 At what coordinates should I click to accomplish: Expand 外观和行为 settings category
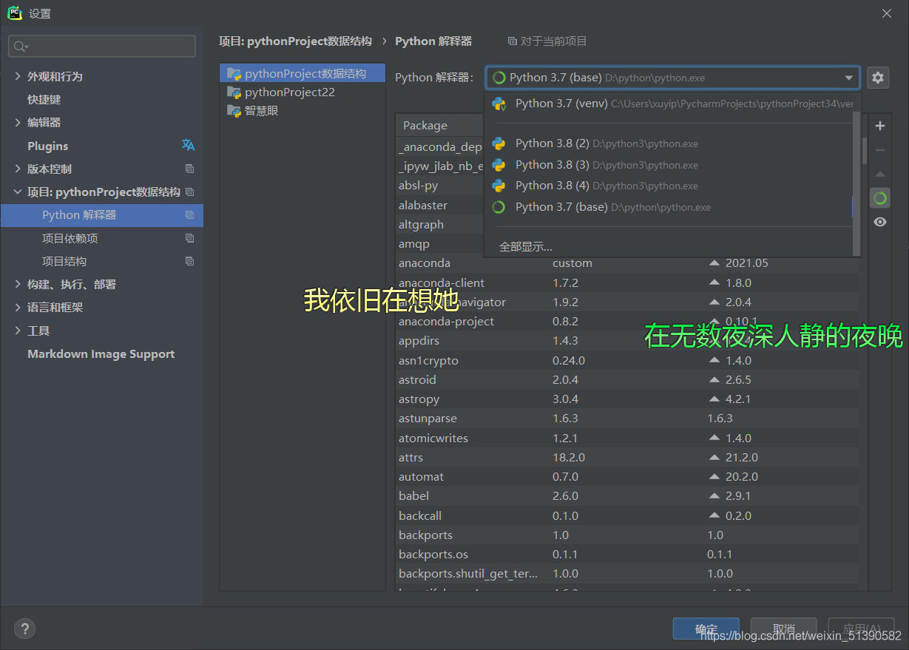(x=18, y=76)
